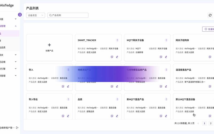Image resolution: width=214 pixels, height=134 pixels.
Task: Go to page 2 of products
Action: 211,123
